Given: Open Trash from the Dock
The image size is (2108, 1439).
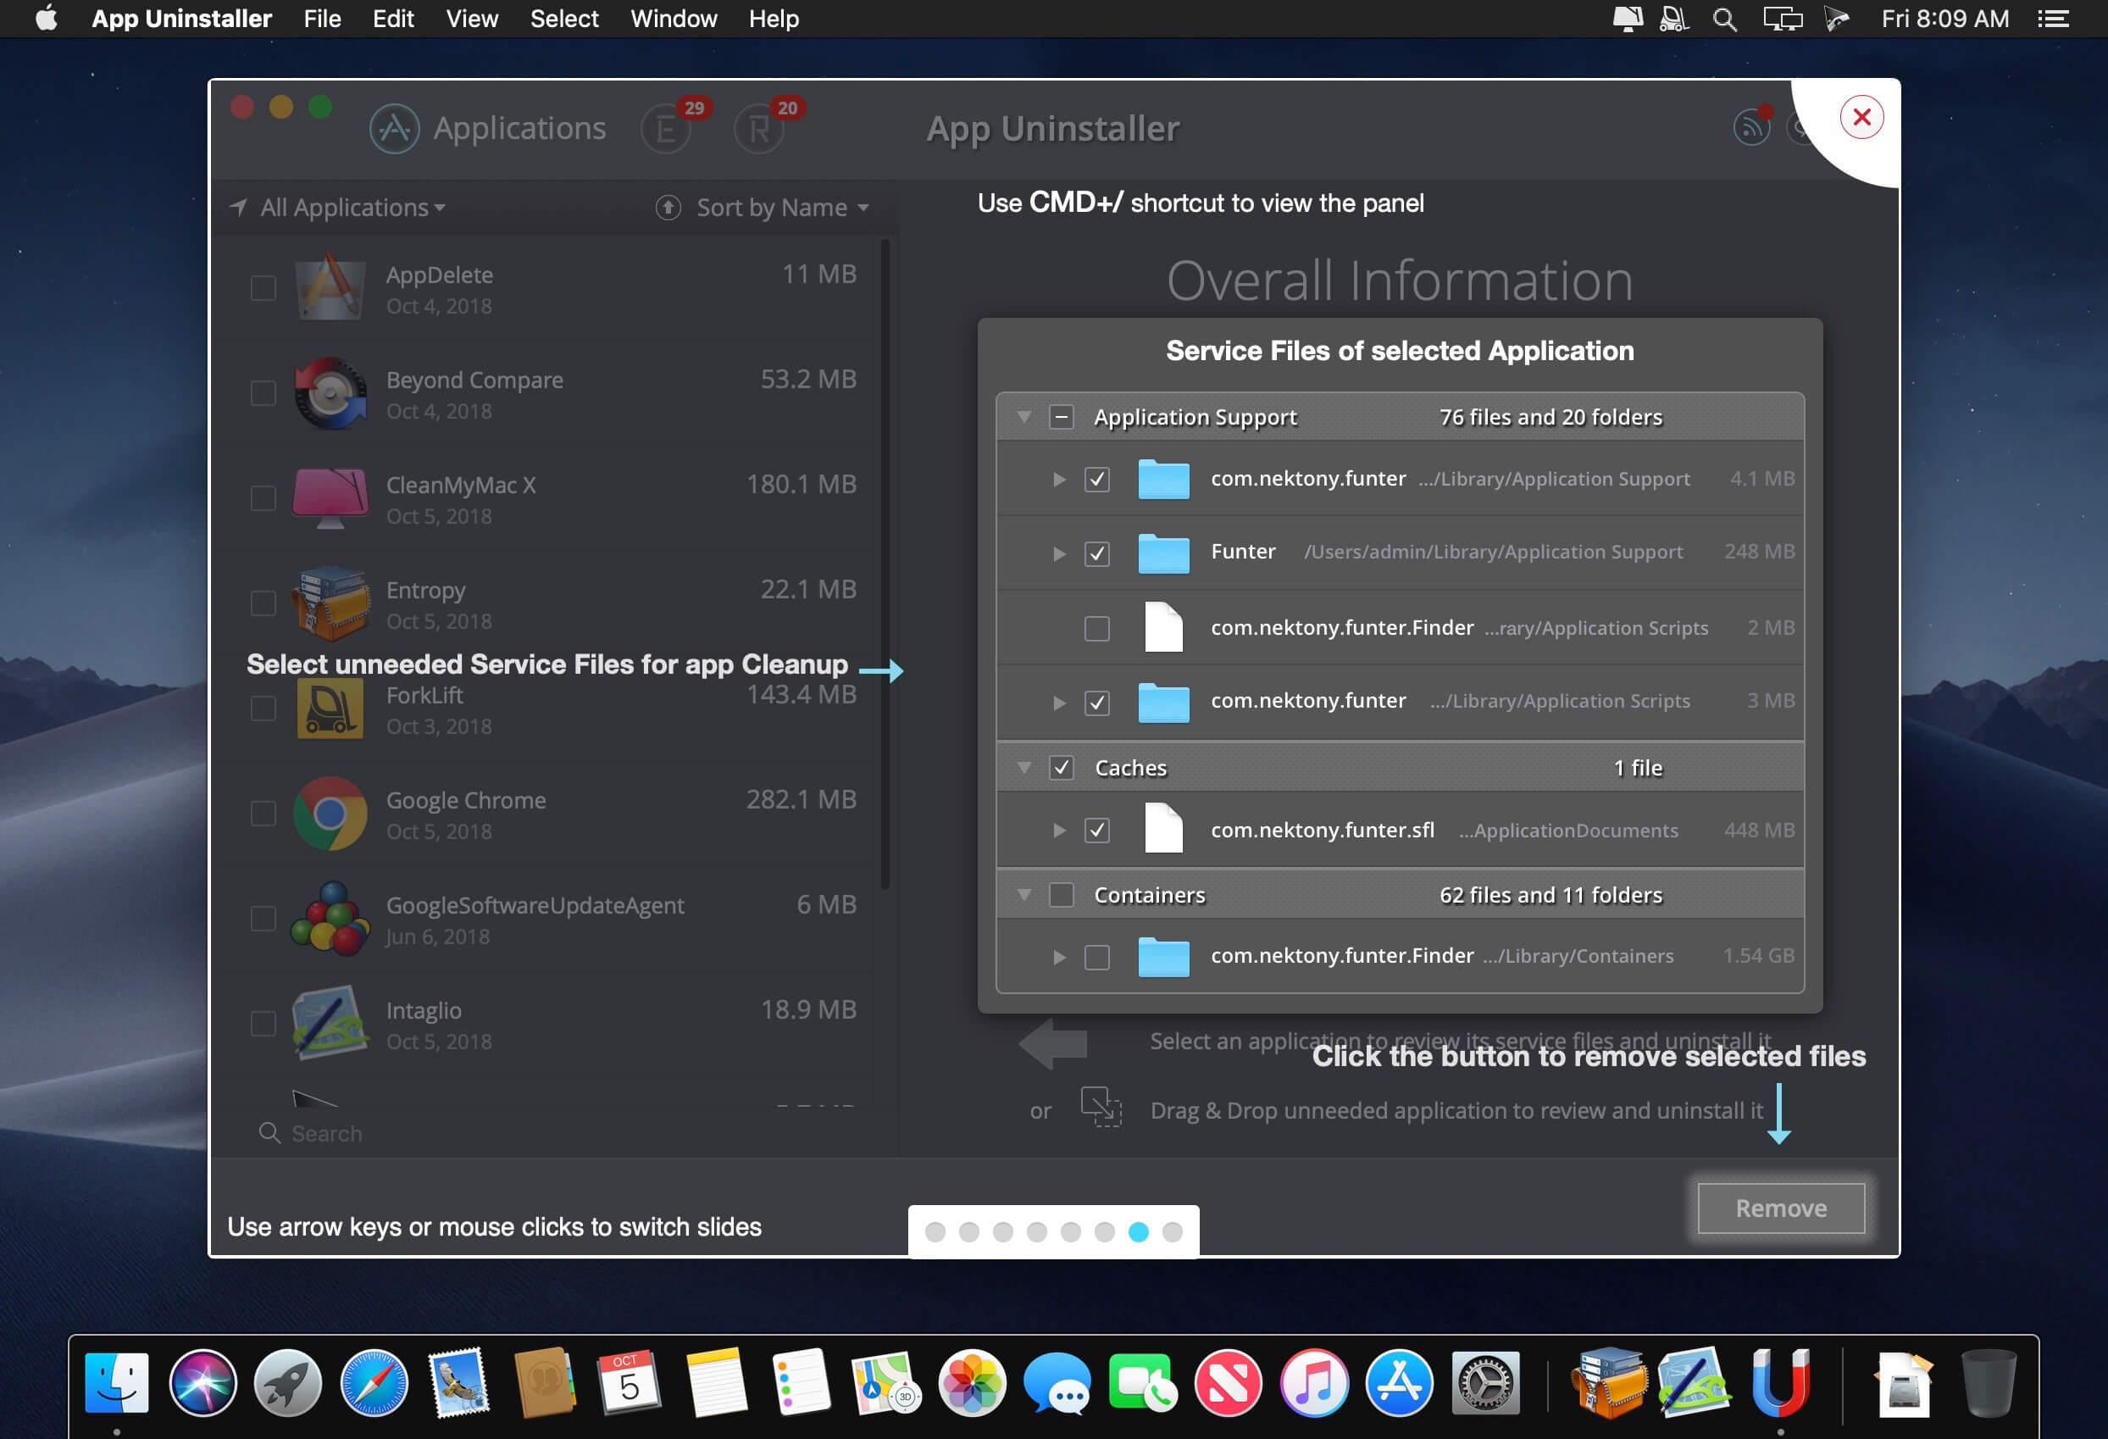Looking at the screenshot, I should tap(1989, 1382).
